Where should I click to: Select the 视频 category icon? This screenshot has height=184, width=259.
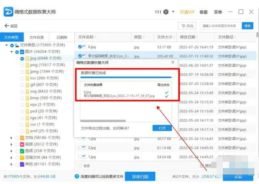(22, 144)
